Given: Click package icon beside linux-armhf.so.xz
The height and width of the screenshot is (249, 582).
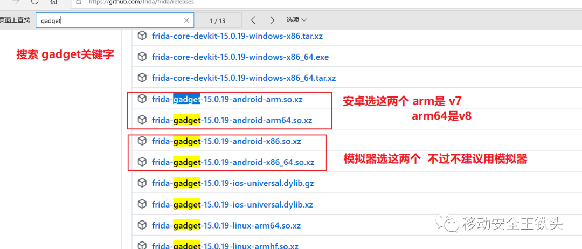Looking at the screenshot, I should (x=141, y=245).
